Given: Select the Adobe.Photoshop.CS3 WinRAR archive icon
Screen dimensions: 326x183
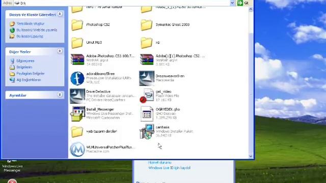Looking at the screenshot, I should tap(77, 59).
